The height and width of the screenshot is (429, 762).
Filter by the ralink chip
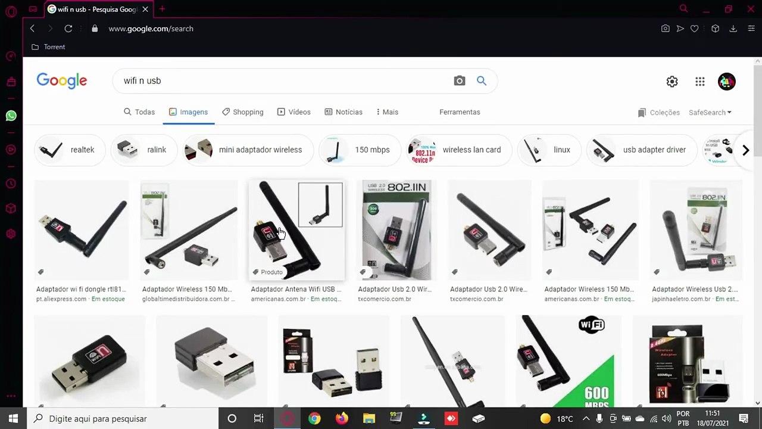pos(143,150)
